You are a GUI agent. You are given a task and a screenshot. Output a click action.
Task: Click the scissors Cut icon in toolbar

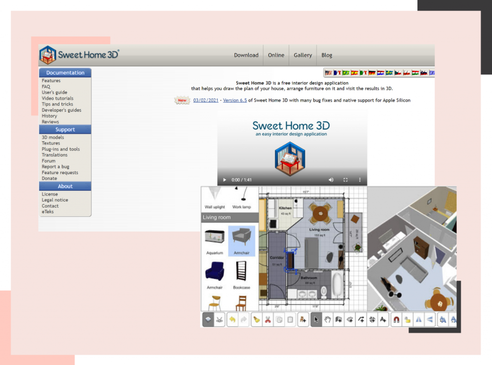point(268,320)
